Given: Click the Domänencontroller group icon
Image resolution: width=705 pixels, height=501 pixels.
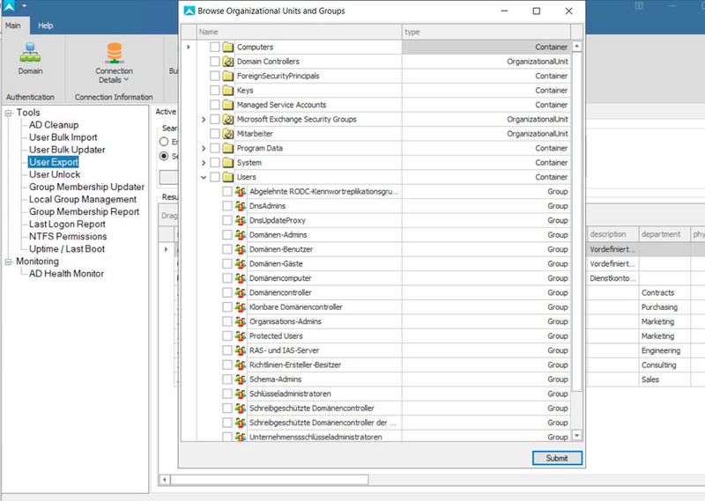Looking at the screenshot, I should (x=241, y=292).
